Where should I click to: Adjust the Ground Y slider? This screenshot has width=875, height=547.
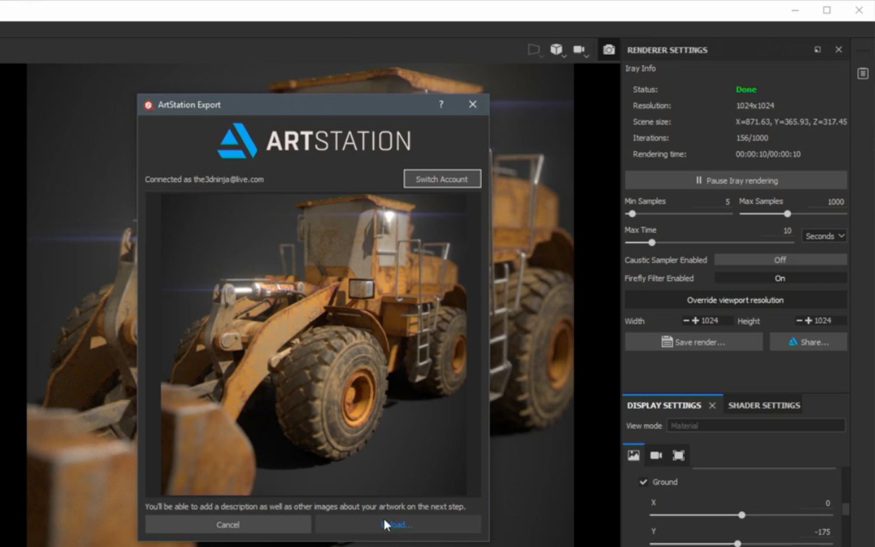[x=737, y=543]
